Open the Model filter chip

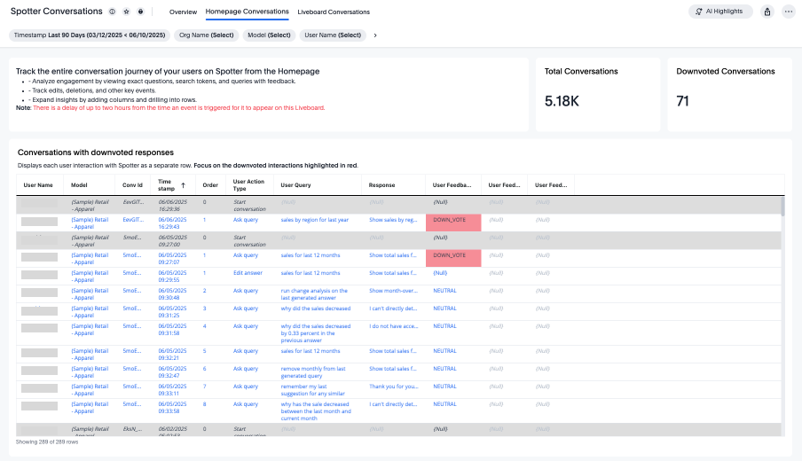click(x=269, y=35)
